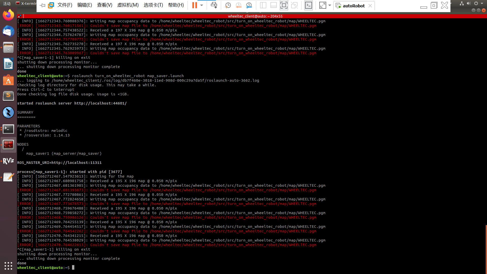Open the snapshot manager

(249, 5)
